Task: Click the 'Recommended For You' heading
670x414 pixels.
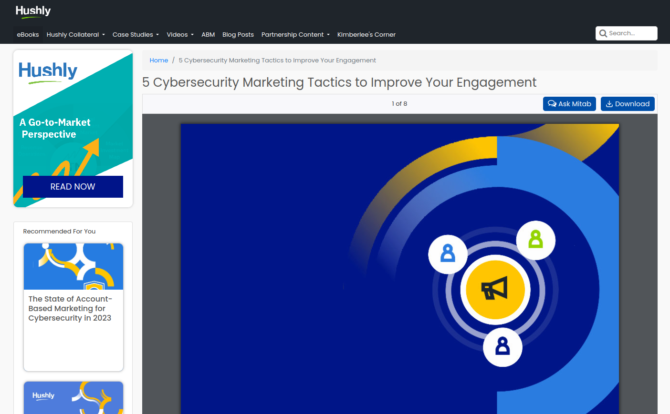Action: 59,231
